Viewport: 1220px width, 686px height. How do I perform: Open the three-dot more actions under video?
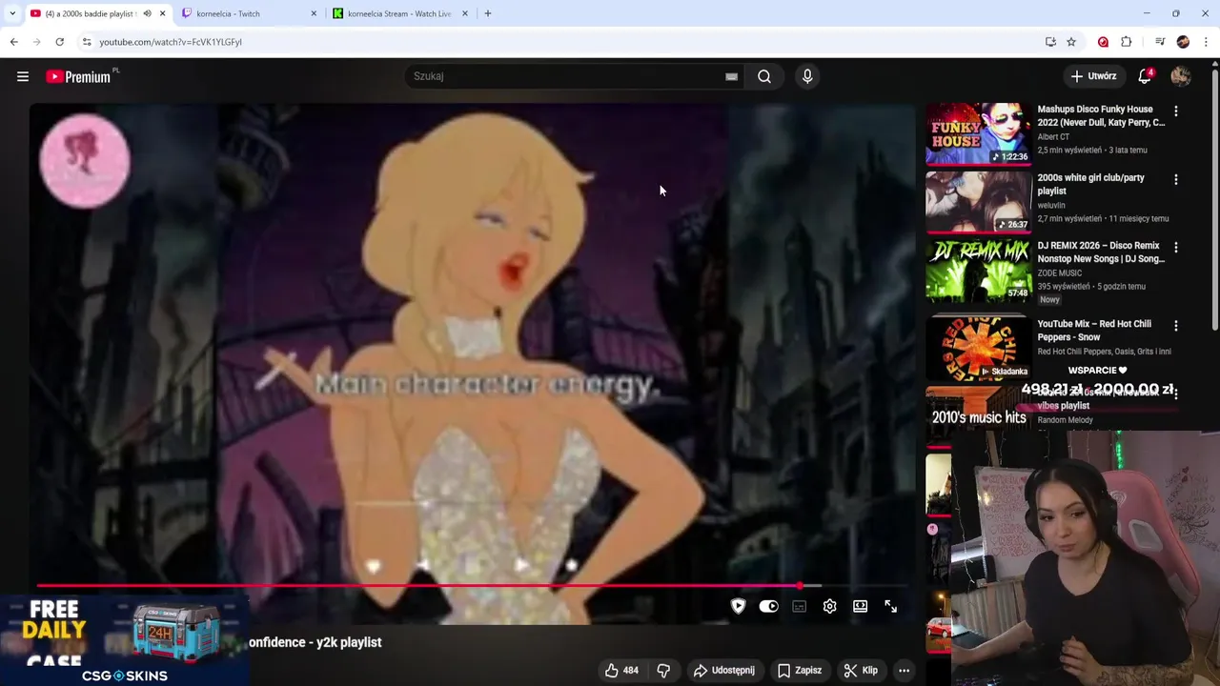904,670
